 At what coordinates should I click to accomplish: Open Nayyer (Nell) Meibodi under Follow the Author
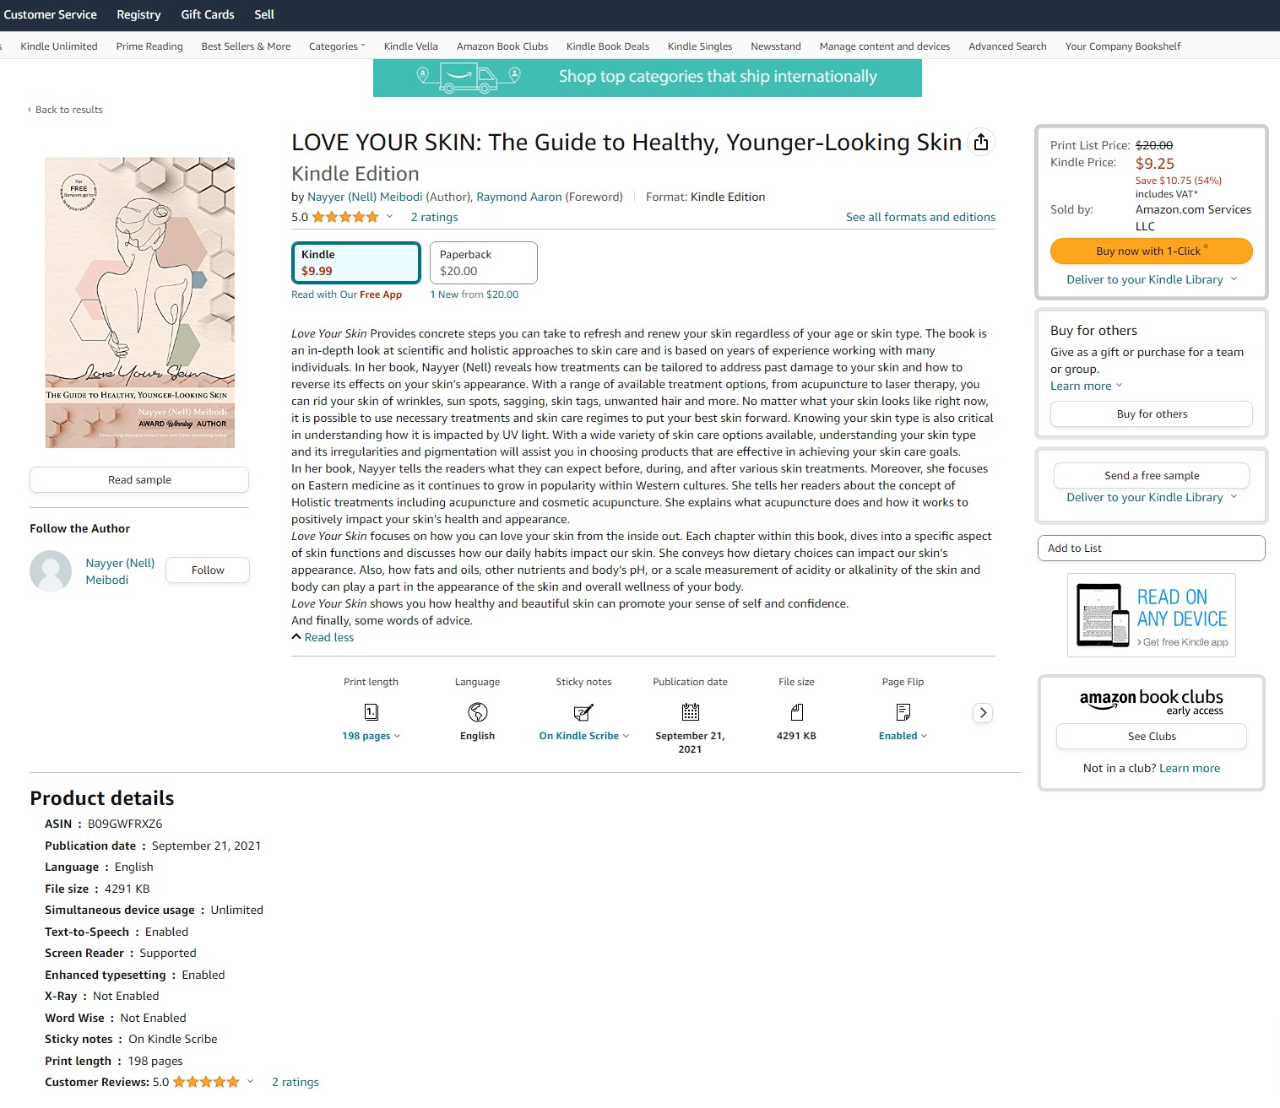point(120,571)
